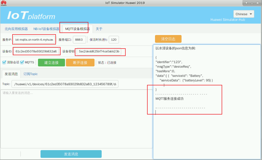Click the "msgType":"deviceReq" log line
The height and width of the screenshot is (160, 262).
[x=173, y=66]
